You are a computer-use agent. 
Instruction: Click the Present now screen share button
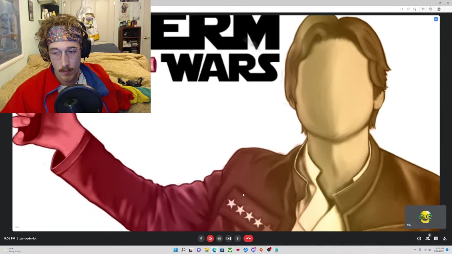[x=228, y=238]
